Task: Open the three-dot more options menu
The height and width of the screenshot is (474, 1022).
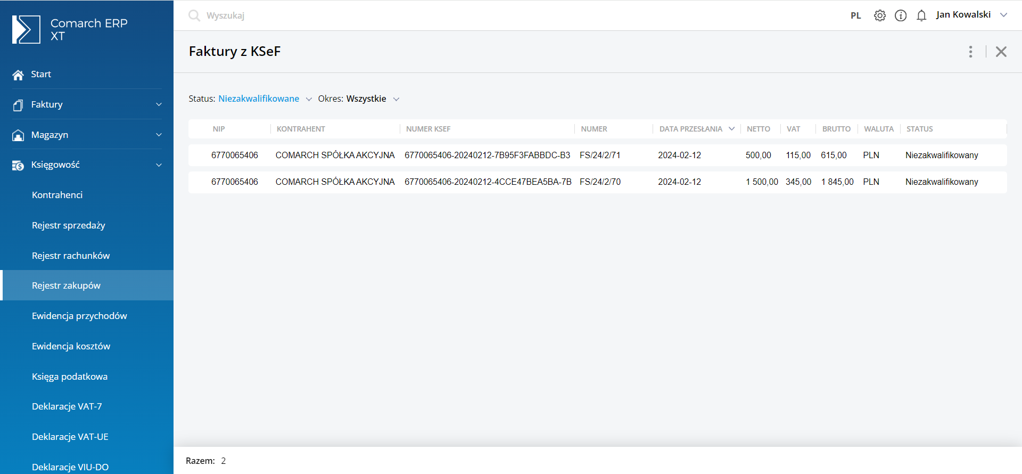Action: 970,52
